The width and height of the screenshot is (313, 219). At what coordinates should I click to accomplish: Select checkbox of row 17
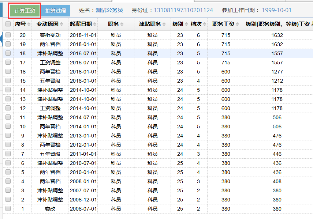tap(8, 62)
